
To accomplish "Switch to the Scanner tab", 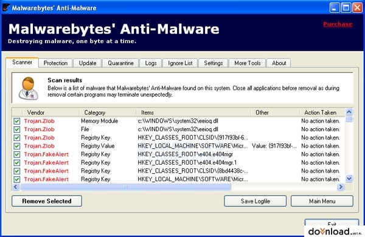I will point(22,63).
